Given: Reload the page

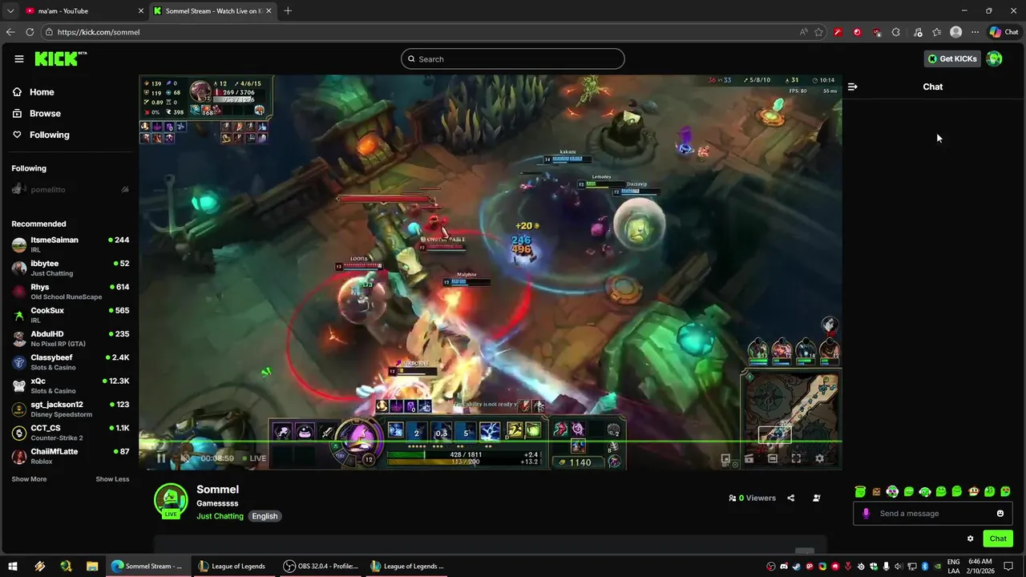Looking at the screenshot, I should coord(30,32).
